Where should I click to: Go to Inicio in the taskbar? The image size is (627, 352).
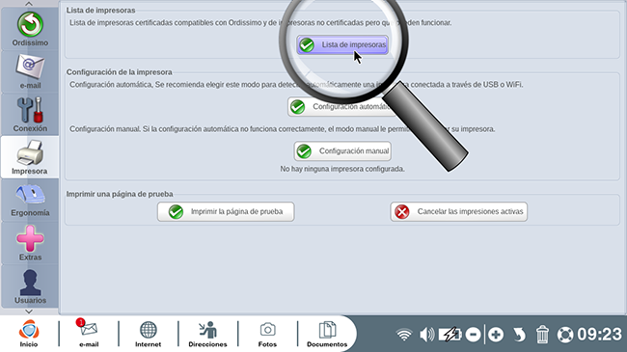pyautogui.click(x=29, y=334)
